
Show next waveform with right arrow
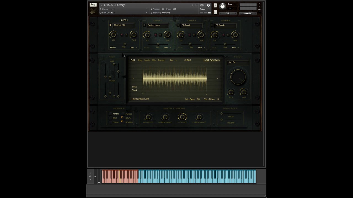click(x=217, y=79)
